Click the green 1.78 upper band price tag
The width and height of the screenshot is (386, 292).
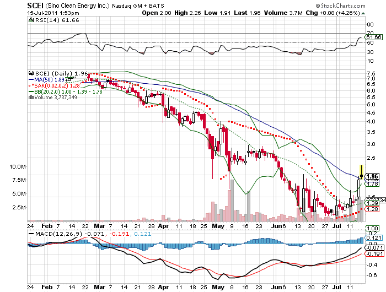click(372, 184)
